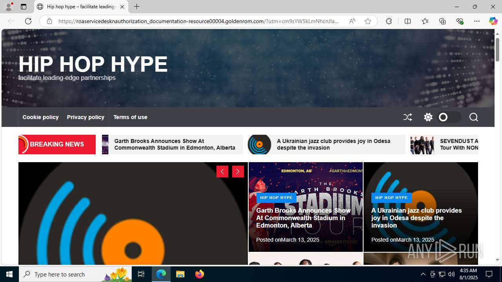
Task: Open site search magnifier icon
Action: (x=473, y=117)
